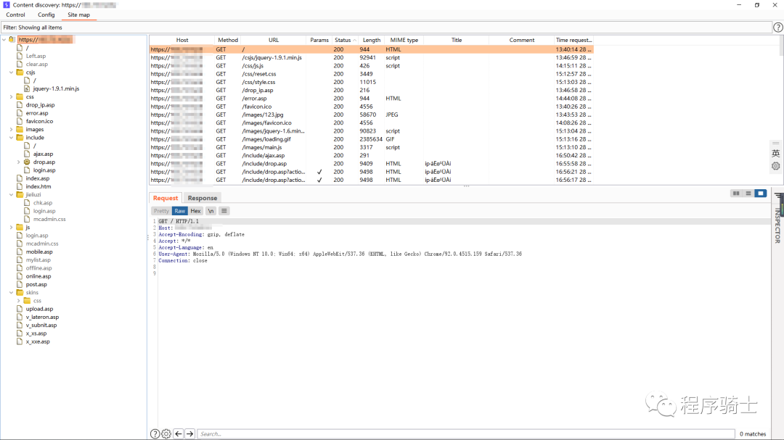This screenshot has width=784, height=440.
Task: Click search settings gear icon
Action: click(166, 433)
